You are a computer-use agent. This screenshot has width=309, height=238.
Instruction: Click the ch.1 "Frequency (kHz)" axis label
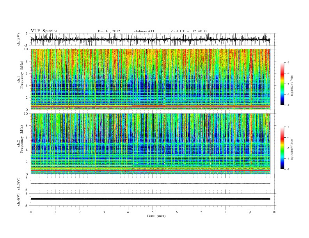[22, 75]
